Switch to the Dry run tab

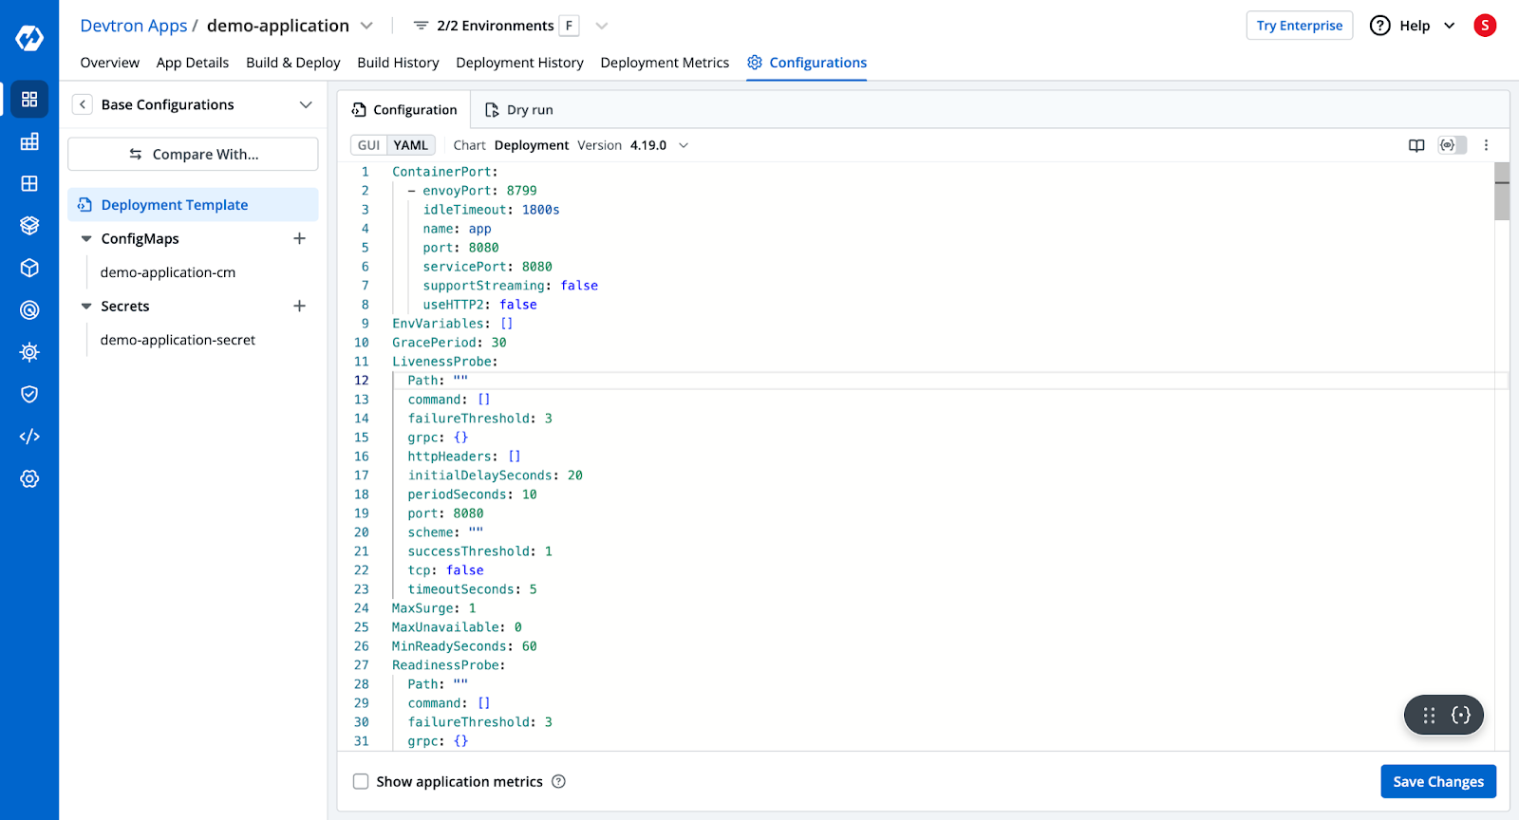[x=519, y=110]
